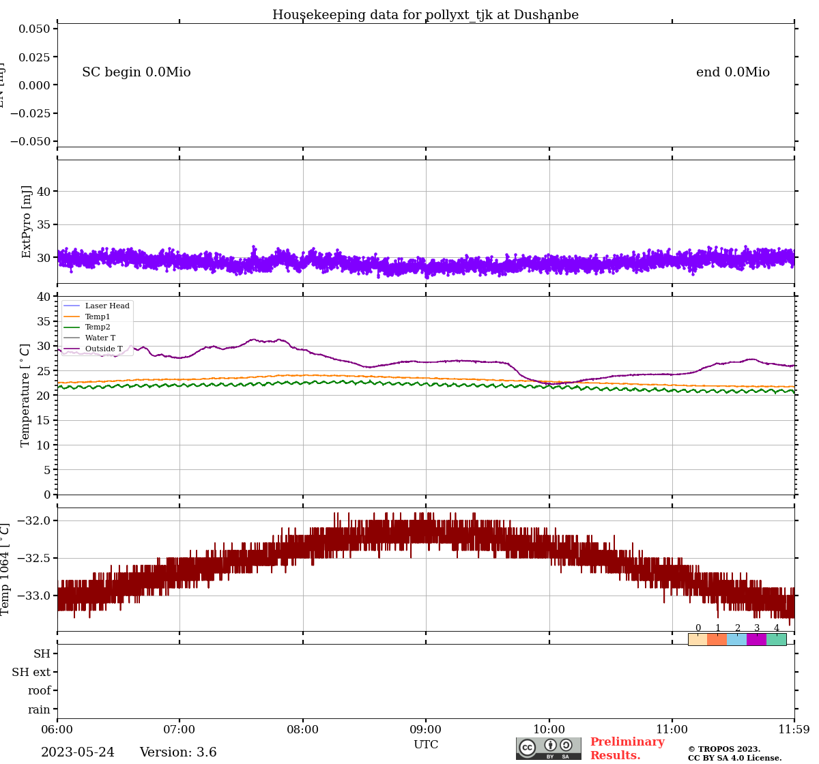
Task: Click the purple Outside T legend marker
Action: [72, 349]
